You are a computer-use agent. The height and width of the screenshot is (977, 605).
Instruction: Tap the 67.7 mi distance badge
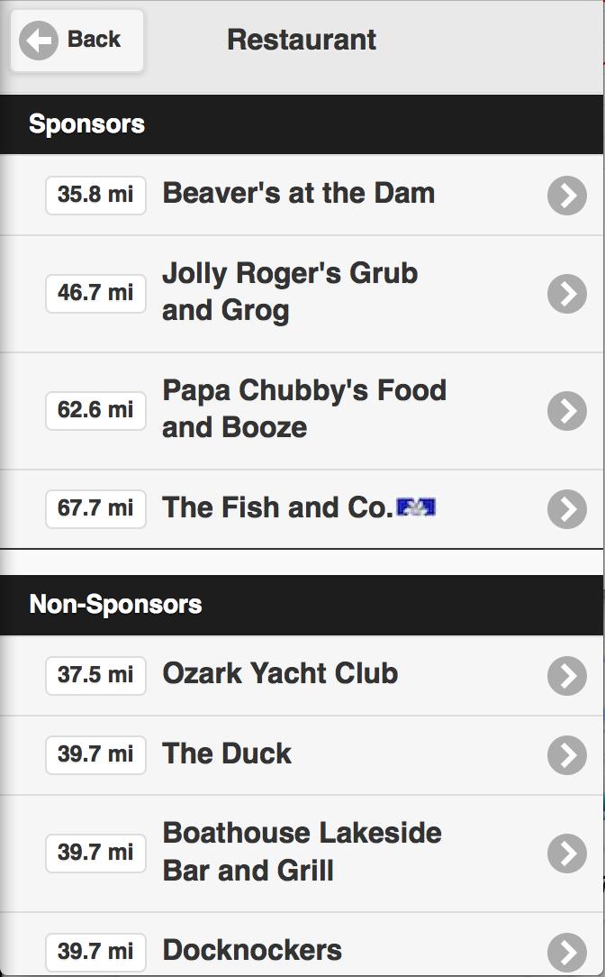(95, 508)
